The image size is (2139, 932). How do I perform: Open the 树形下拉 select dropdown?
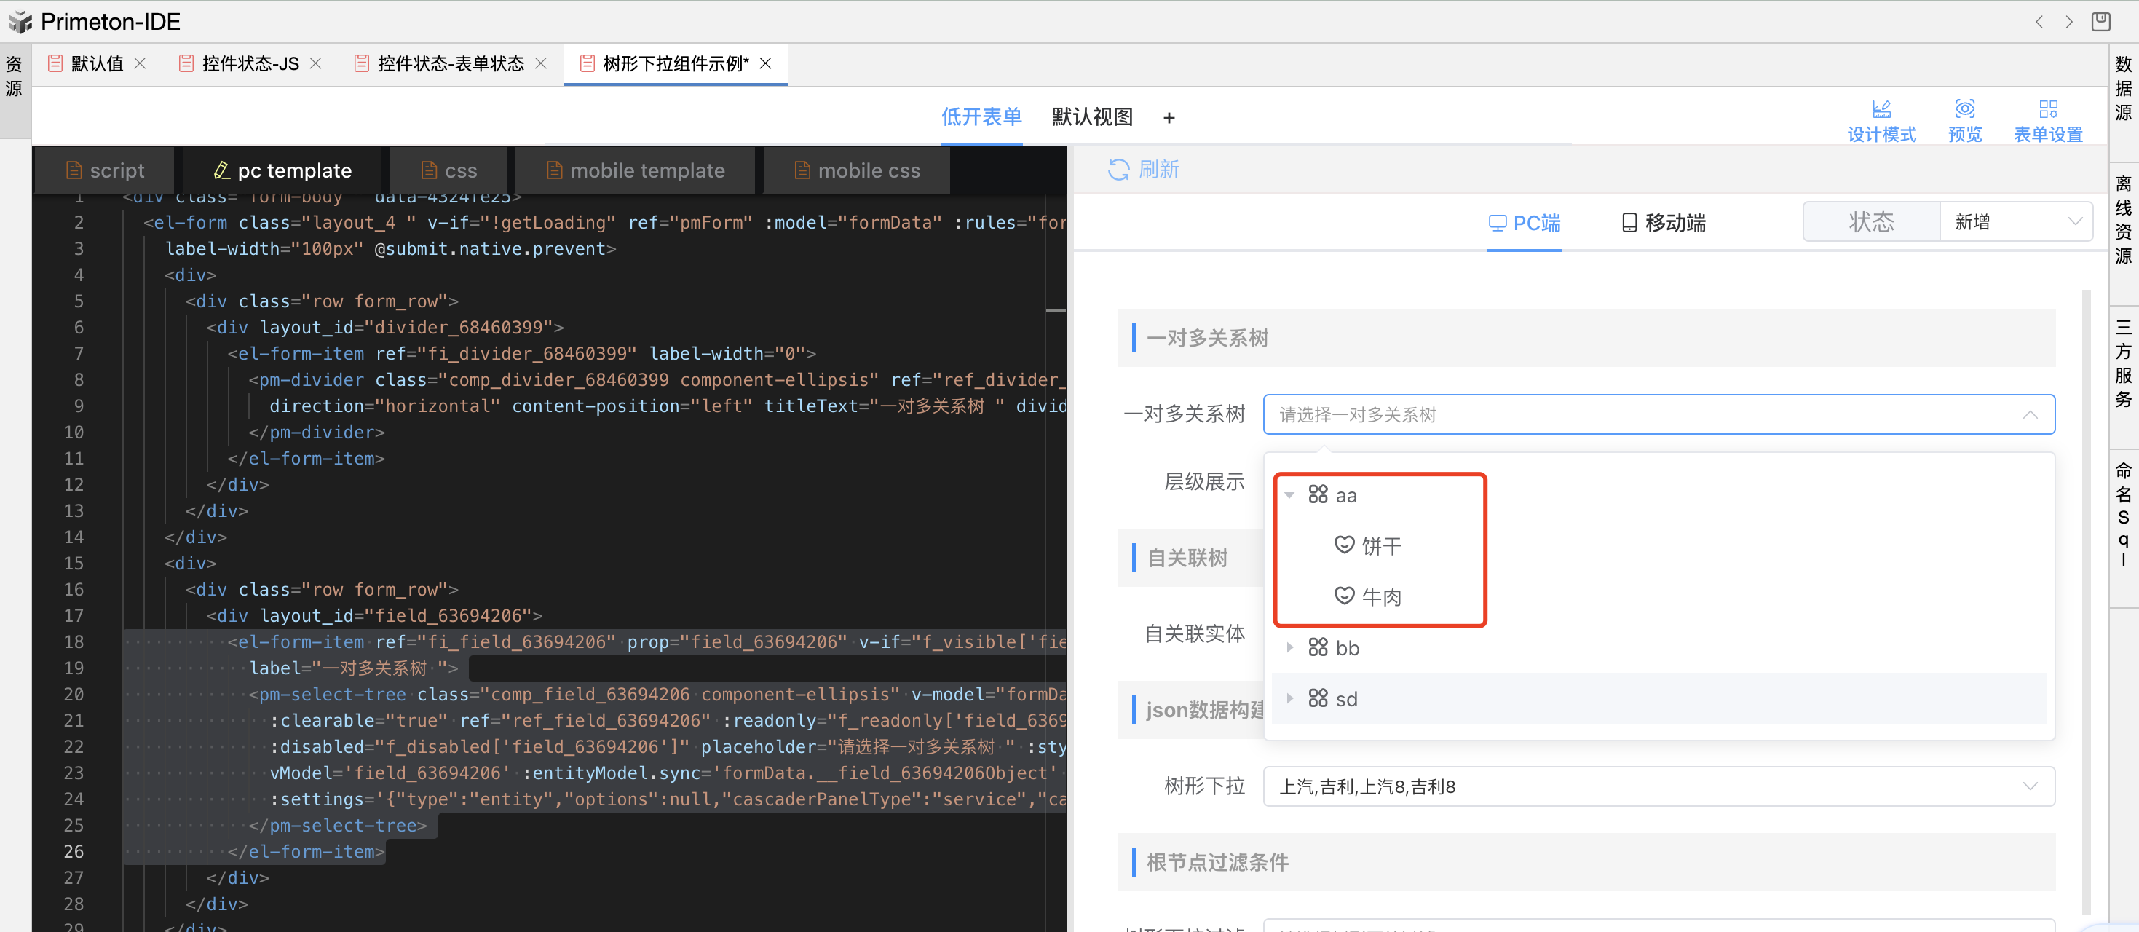pos(1657,786)
